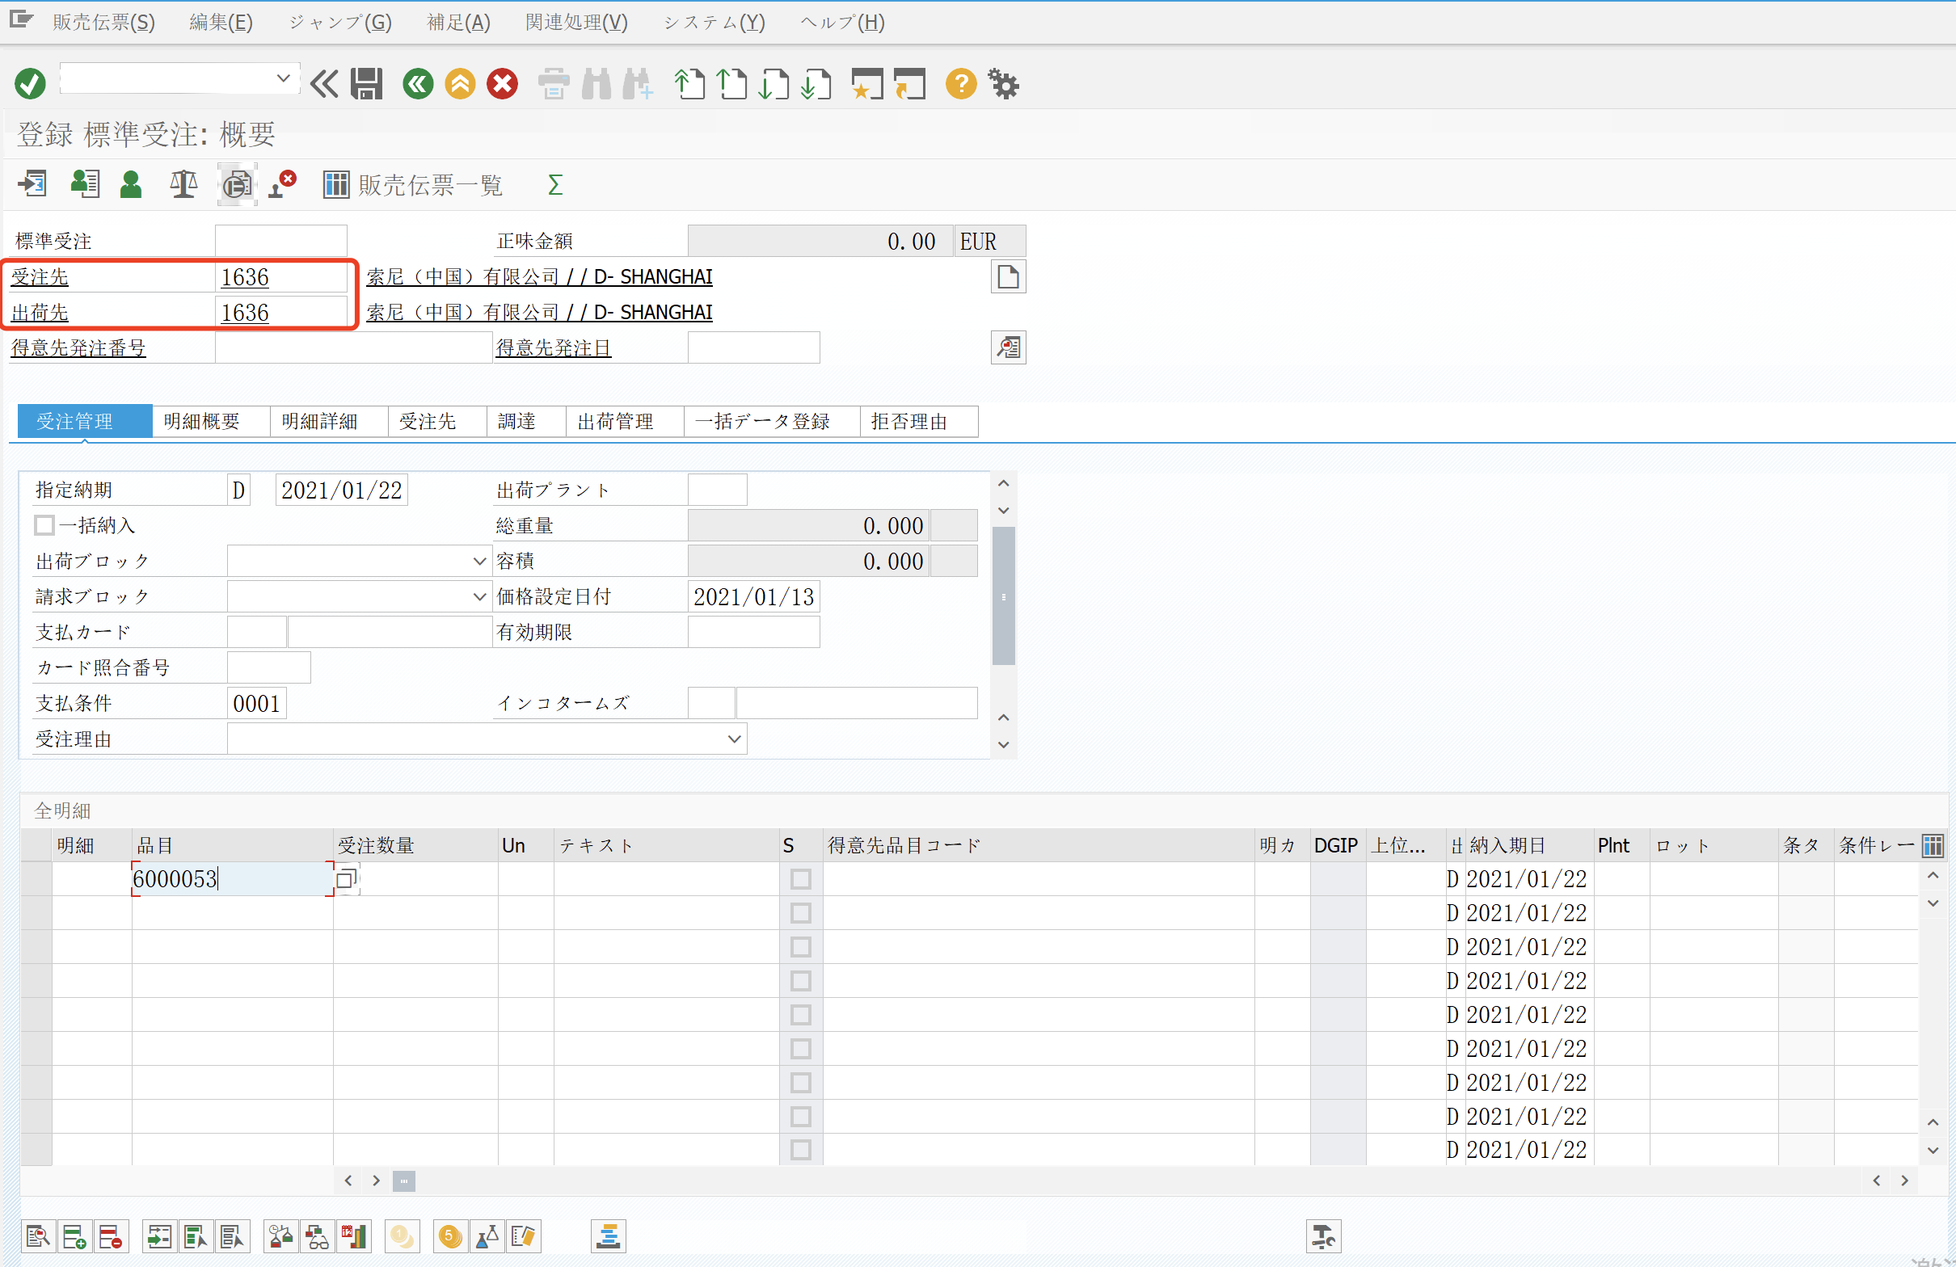
Task: Enable the 一括納入 checkbox
Action: [45, 525]
